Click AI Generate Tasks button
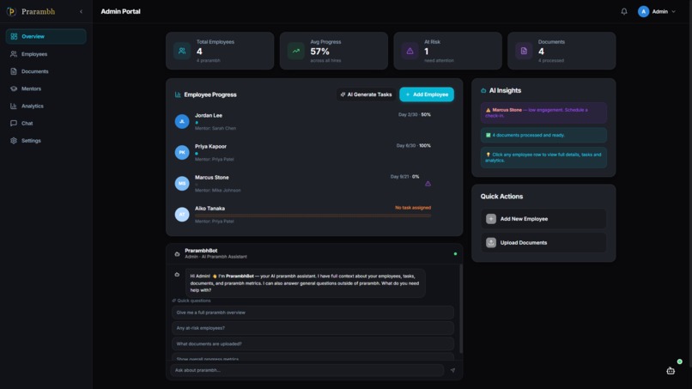 coord(366,94)
